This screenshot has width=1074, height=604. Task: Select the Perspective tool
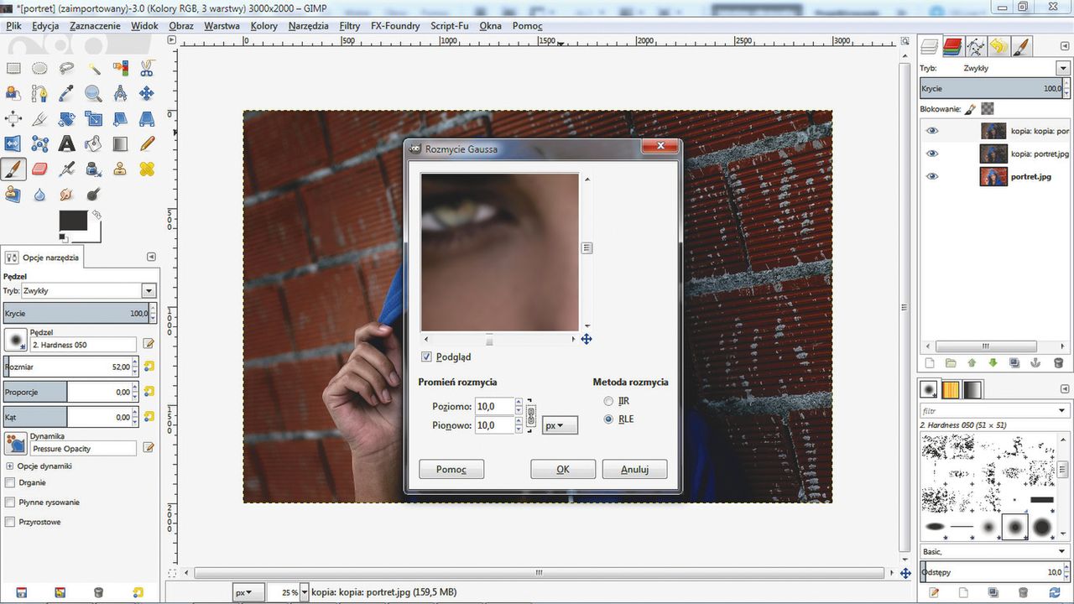point(147,119)
